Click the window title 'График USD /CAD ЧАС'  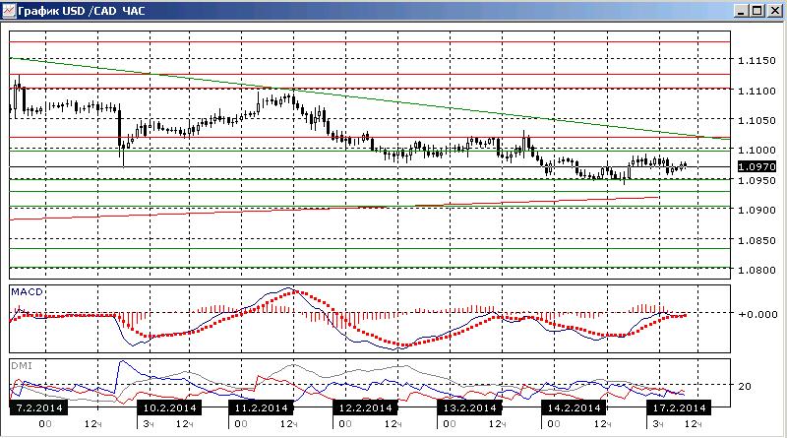[82, 11]
